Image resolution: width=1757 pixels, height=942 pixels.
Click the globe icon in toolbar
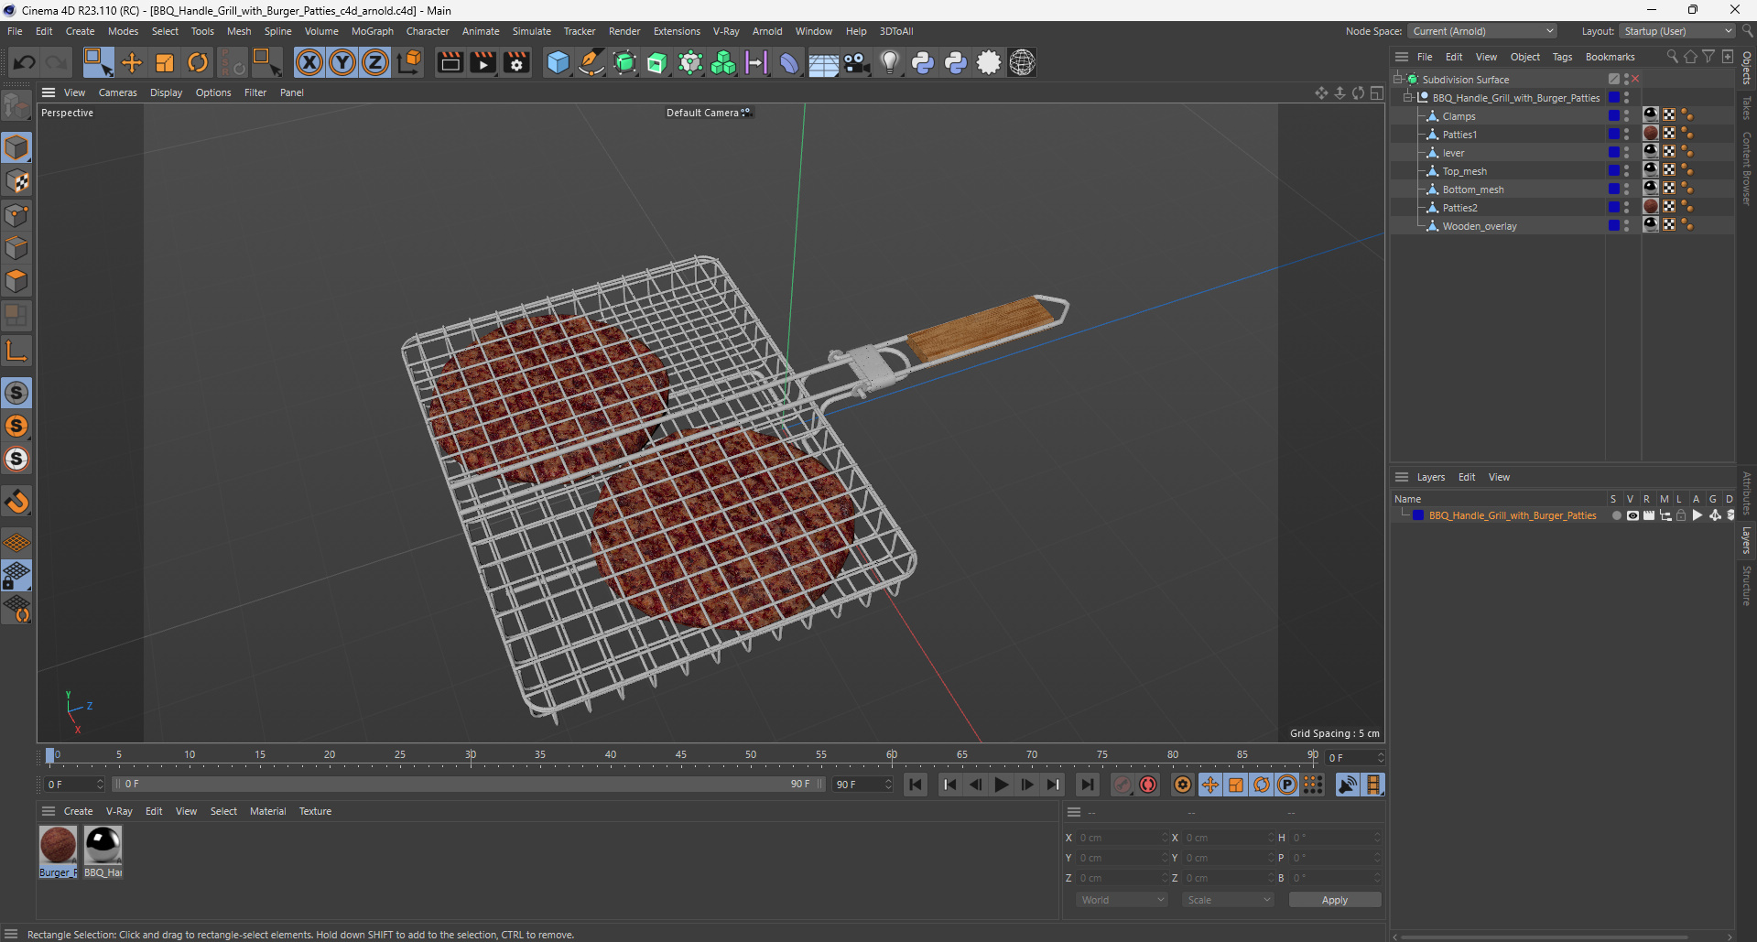coord(1022,62)
